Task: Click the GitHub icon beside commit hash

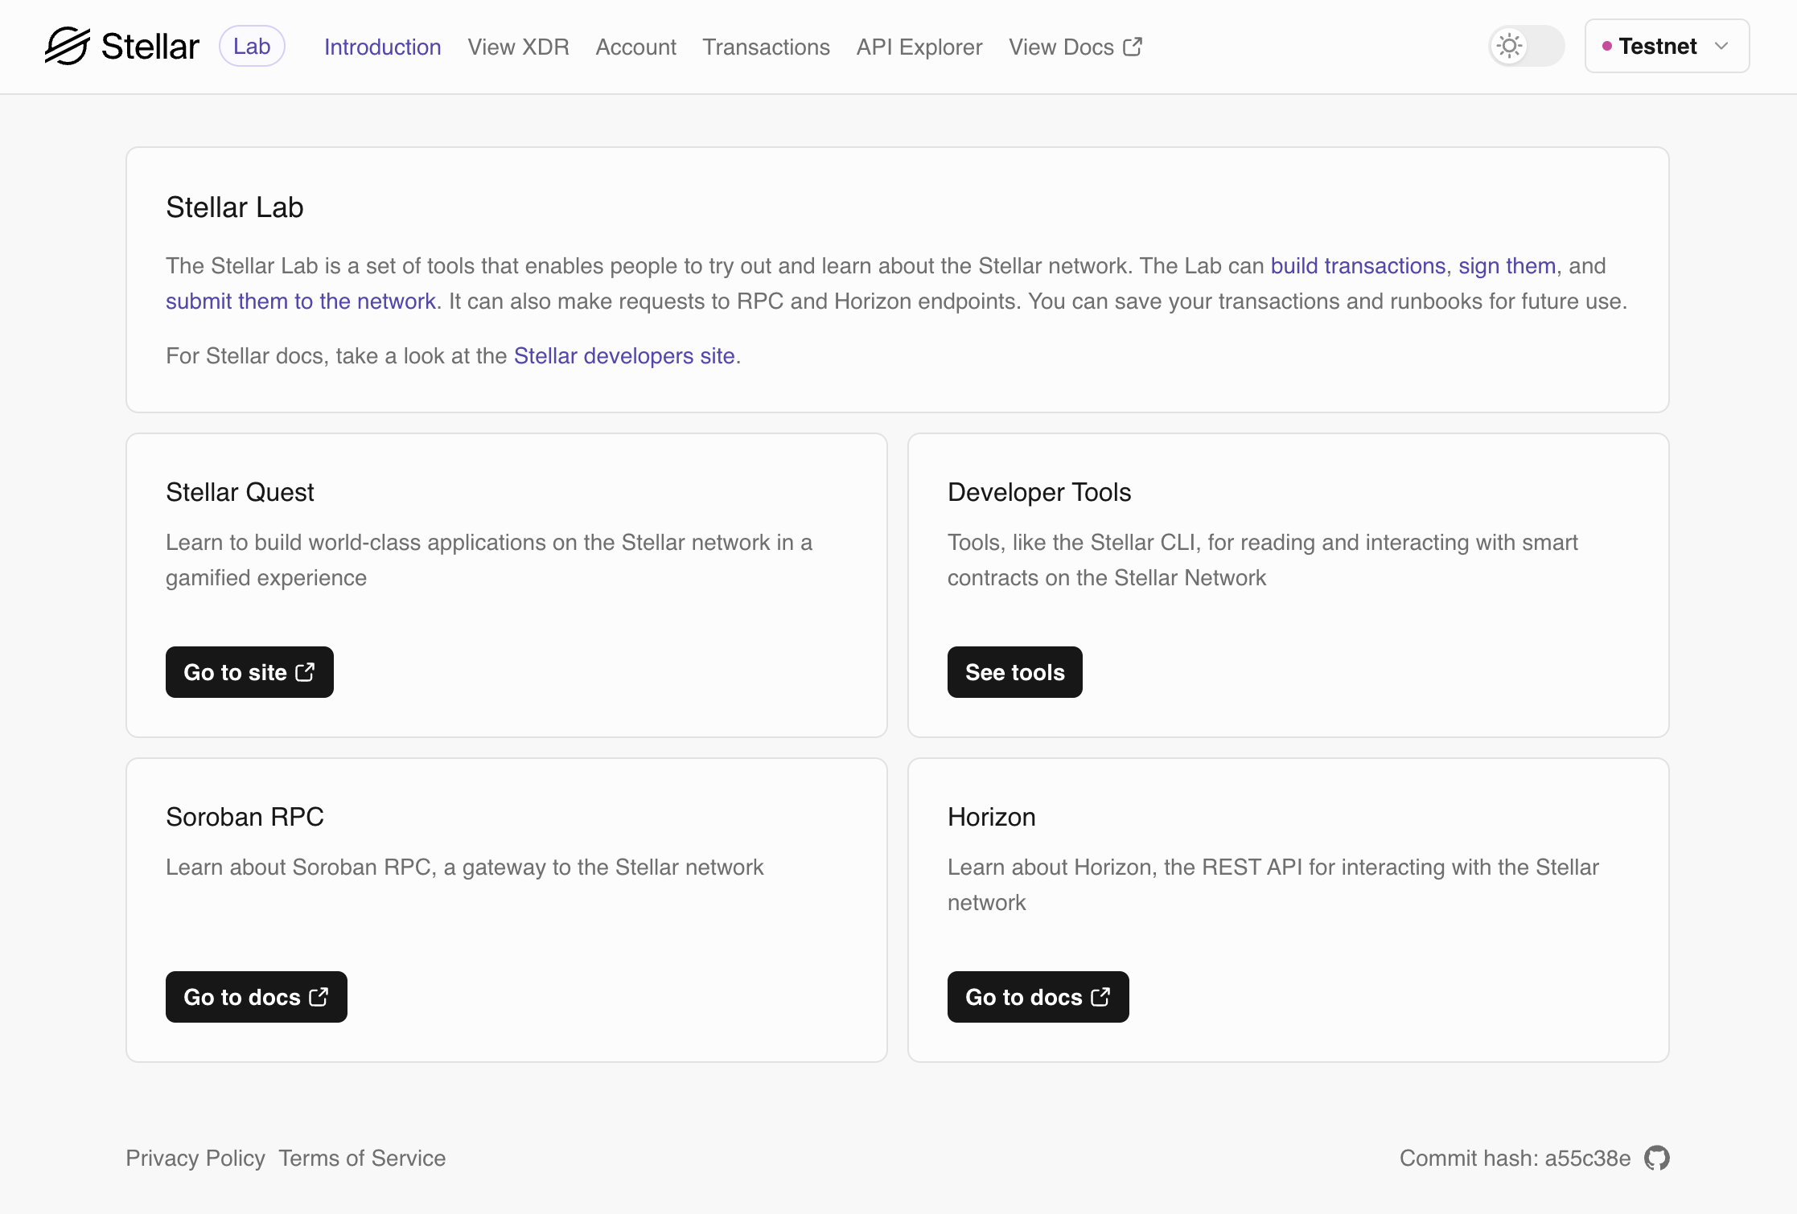Action: pos(1657,1158)
